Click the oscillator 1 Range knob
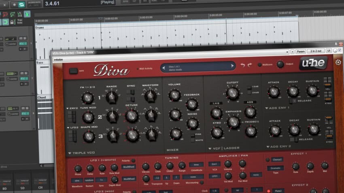 112,97
